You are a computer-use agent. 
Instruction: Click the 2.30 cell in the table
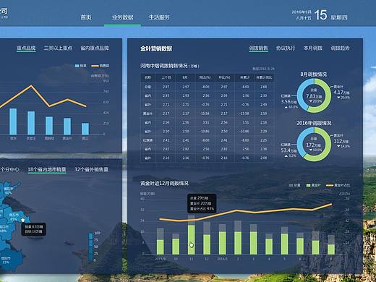(264, 95)
